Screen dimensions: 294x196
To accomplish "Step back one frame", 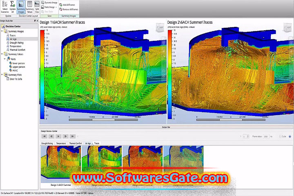I will [51, 136].
